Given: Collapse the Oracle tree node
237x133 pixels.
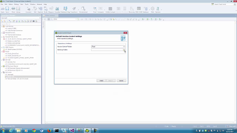Looking at the screenshot, I should (1, 52).
